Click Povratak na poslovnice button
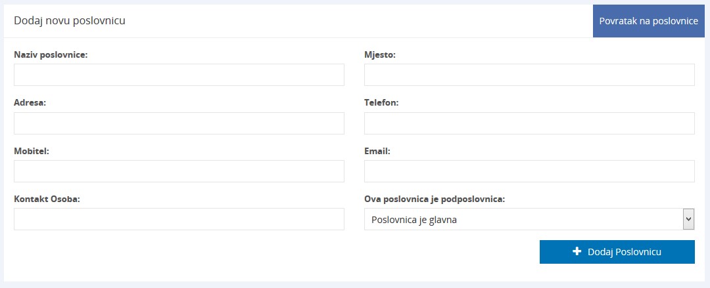Viewport: 710px width, 288px height. coord(648,21)
